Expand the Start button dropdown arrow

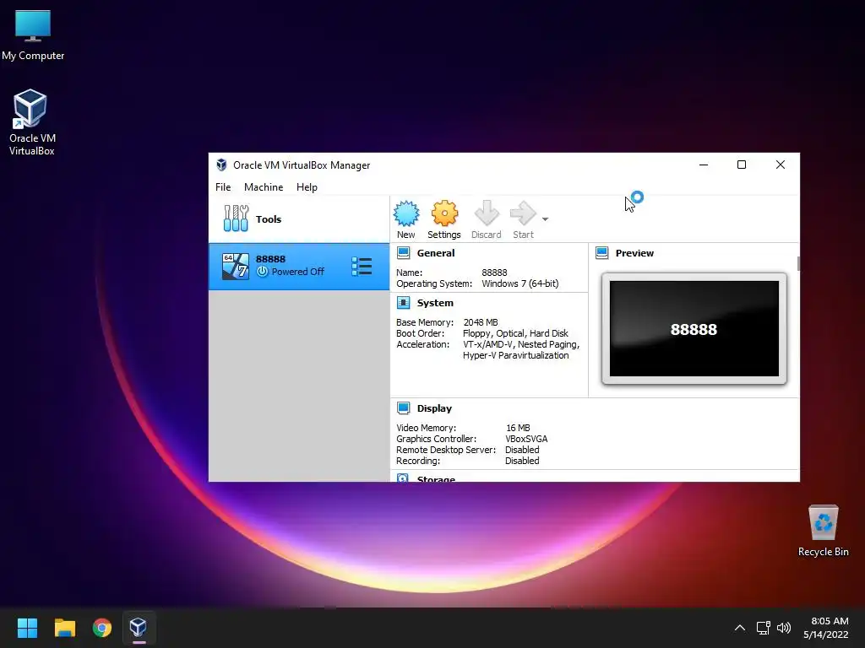click(x=545, y=219)
